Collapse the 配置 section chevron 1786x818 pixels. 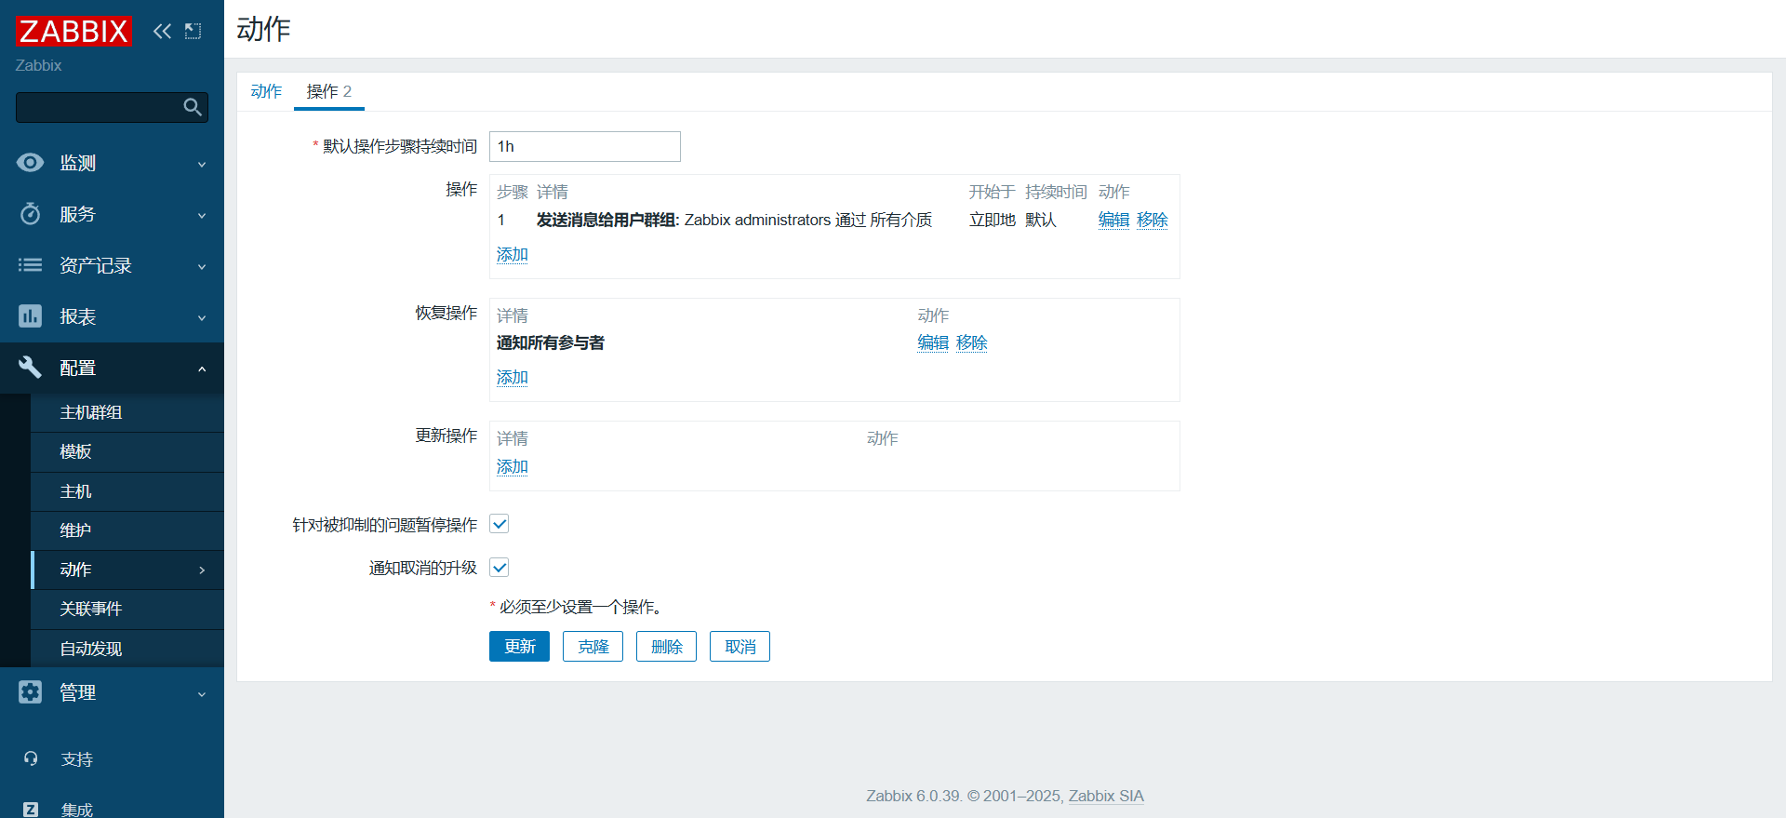[x=202, y=369]
